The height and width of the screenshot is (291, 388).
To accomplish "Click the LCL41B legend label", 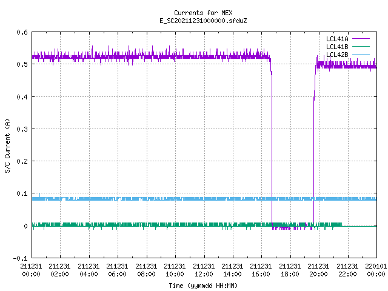I will coord(337,47).
